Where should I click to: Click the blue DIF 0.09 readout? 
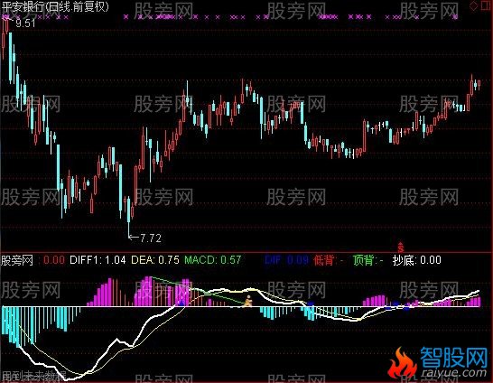click(286, 260)
